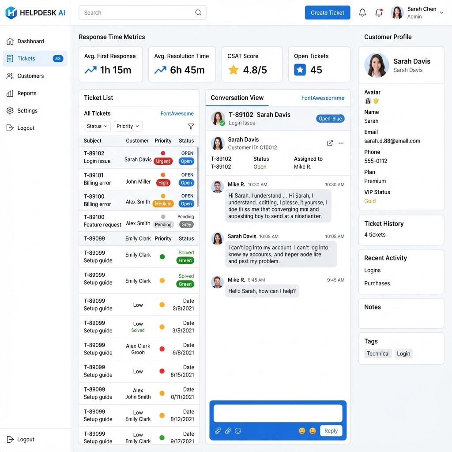Screen dimensions: 452x452
Task: Click Purchases under Recent Activity
Action: [377, 283]
